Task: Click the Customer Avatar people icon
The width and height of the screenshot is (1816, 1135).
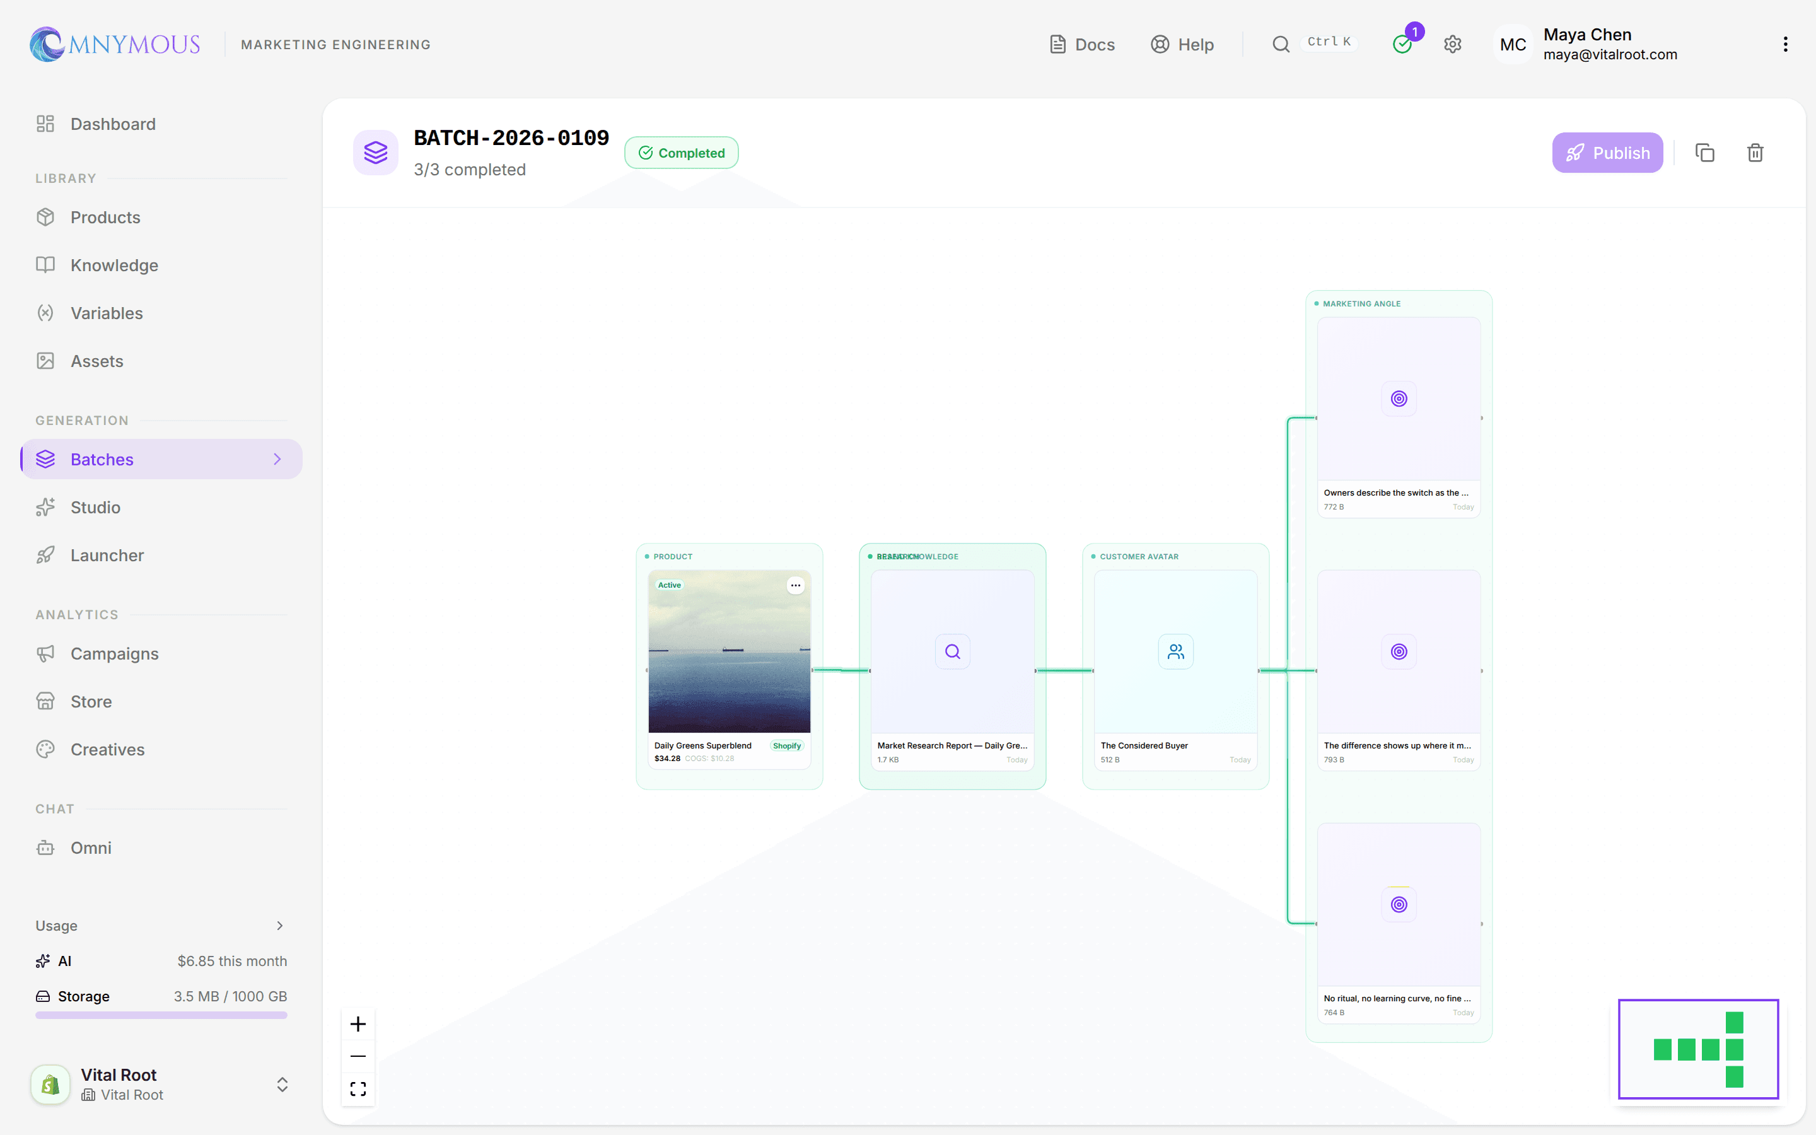Action: pos(1175,651)
